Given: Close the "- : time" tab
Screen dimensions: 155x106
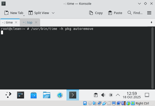Looking at the screenshot, I should pyautogui.click(x=16, y=22).
